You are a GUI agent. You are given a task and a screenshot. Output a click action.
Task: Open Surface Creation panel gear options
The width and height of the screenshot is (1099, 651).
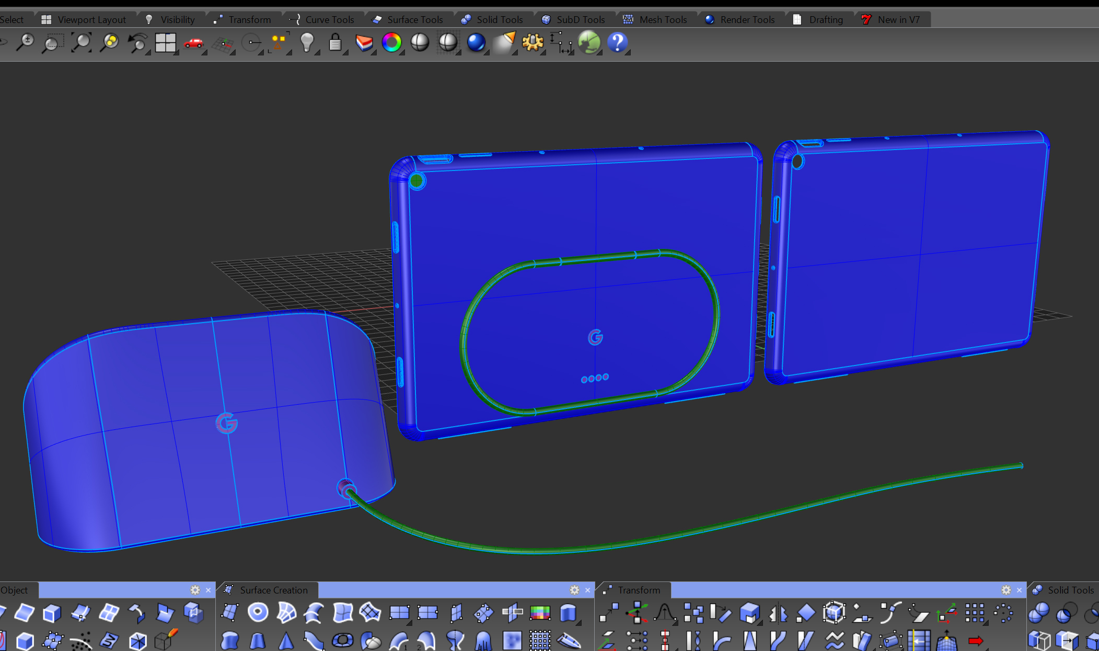tap(574, 590)
